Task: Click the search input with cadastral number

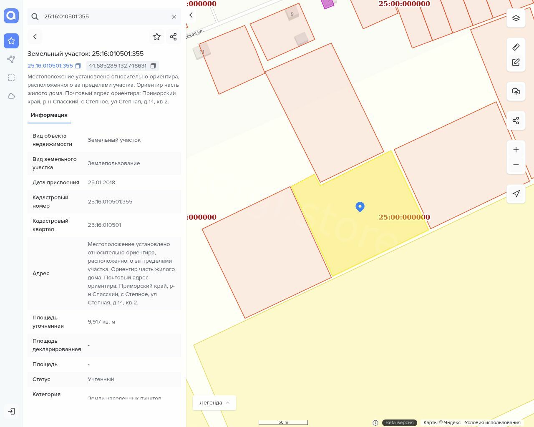Action: (104, 17)
